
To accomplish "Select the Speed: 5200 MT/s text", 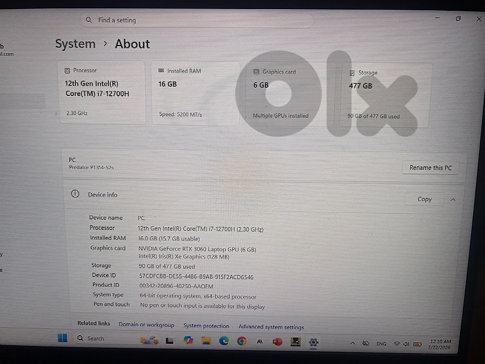I will coord(180,115).
